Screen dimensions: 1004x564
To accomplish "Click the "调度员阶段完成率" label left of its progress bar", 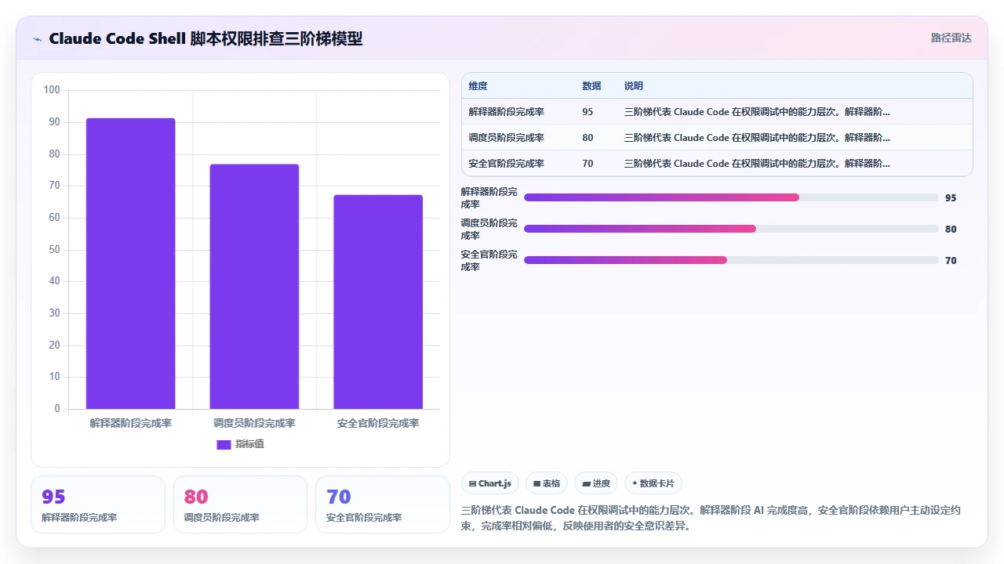I will (x=489, y=229).
